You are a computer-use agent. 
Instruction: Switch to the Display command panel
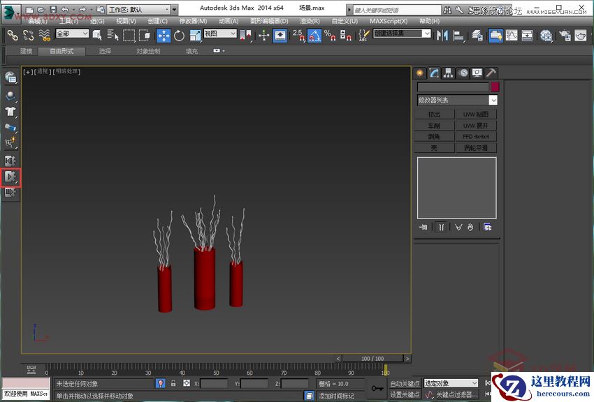point(477,73)
